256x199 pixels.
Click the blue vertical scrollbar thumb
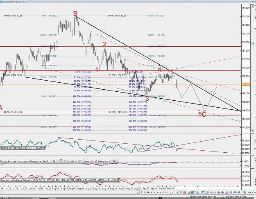252,43
